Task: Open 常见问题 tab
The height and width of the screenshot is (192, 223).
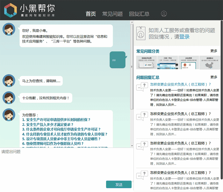Action: tap(112, 14)
